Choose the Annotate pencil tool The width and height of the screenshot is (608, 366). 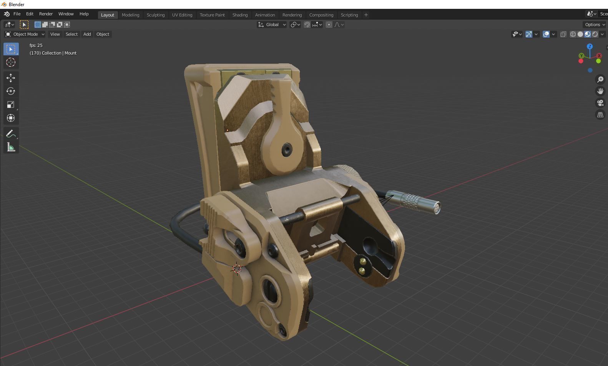(x=11, y=134)
